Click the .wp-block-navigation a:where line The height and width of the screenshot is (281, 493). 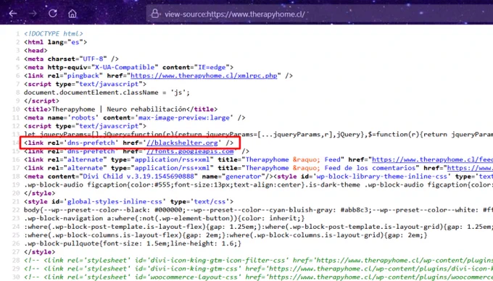coord(164,218)
